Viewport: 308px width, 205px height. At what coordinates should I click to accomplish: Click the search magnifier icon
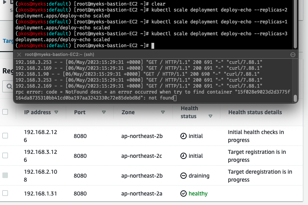[x=9, y=86]
